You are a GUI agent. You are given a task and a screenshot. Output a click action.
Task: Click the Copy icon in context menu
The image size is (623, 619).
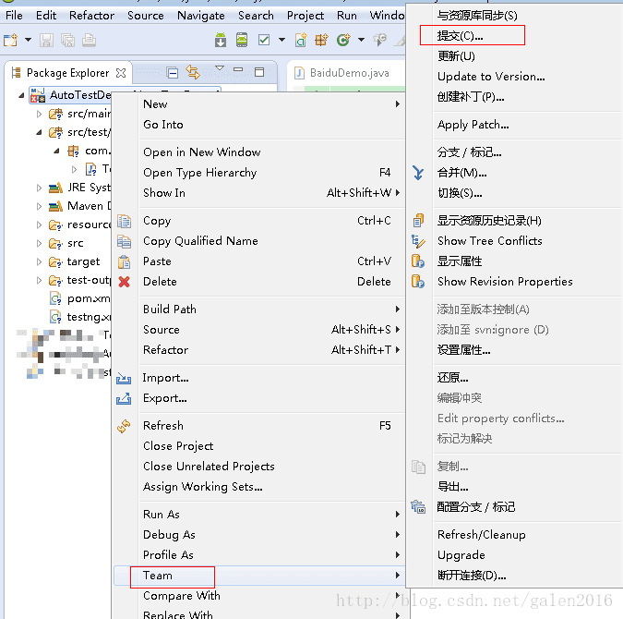click(124, 221)
